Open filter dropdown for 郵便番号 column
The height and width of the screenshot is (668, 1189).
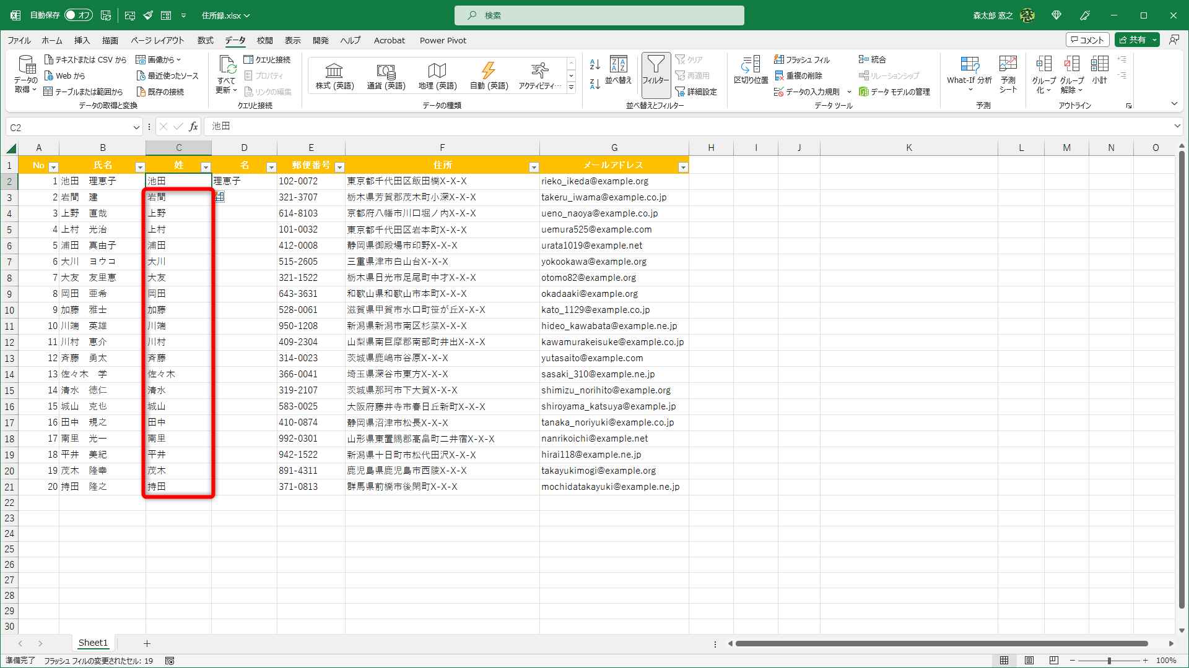coord(339,167)
